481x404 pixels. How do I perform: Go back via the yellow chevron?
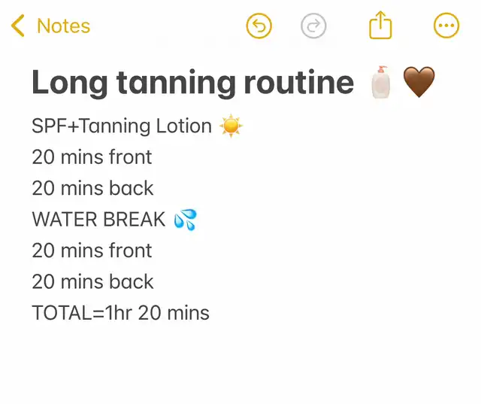tap(18, 26)
